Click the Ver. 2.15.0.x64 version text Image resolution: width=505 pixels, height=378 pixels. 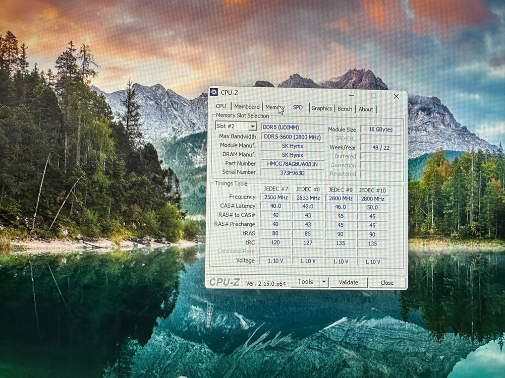coord(266,283)
